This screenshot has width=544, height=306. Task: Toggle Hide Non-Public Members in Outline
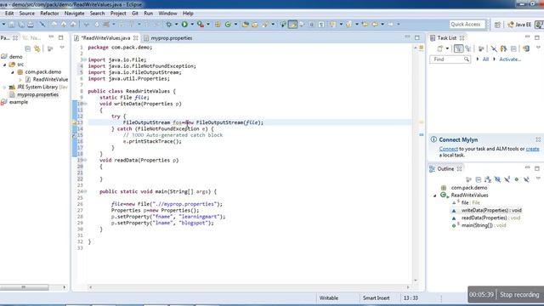coord(517,179)
